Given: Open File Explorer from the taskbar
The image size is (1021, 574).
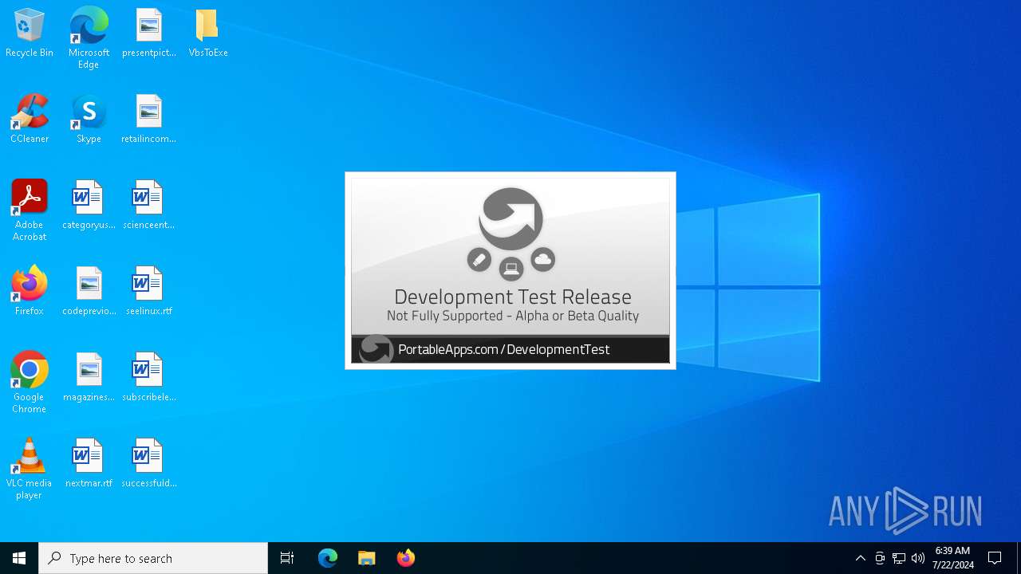Looking at the screenshot, I should (367, 558).
